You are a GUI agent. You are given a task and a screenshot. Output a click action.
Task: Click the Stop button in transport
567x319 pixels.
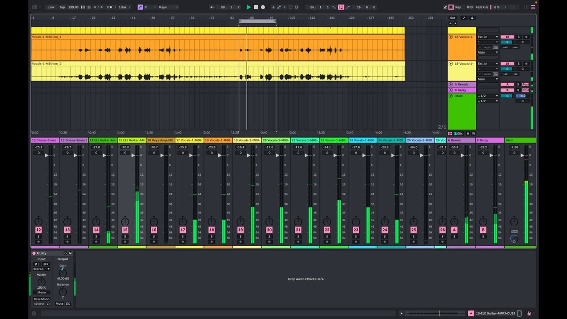[256, 7]
